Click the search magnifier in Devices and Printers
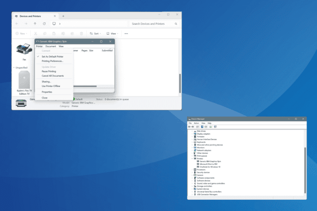317x211 pixels. (x=176, y=24)
